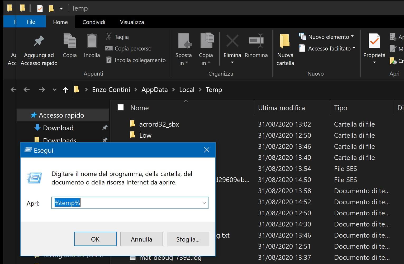Image resolution: width=404 pixels, height=264 pixels.
Task: Switch to the Condividi ribbon tab
Action: [x=94, y=22]
